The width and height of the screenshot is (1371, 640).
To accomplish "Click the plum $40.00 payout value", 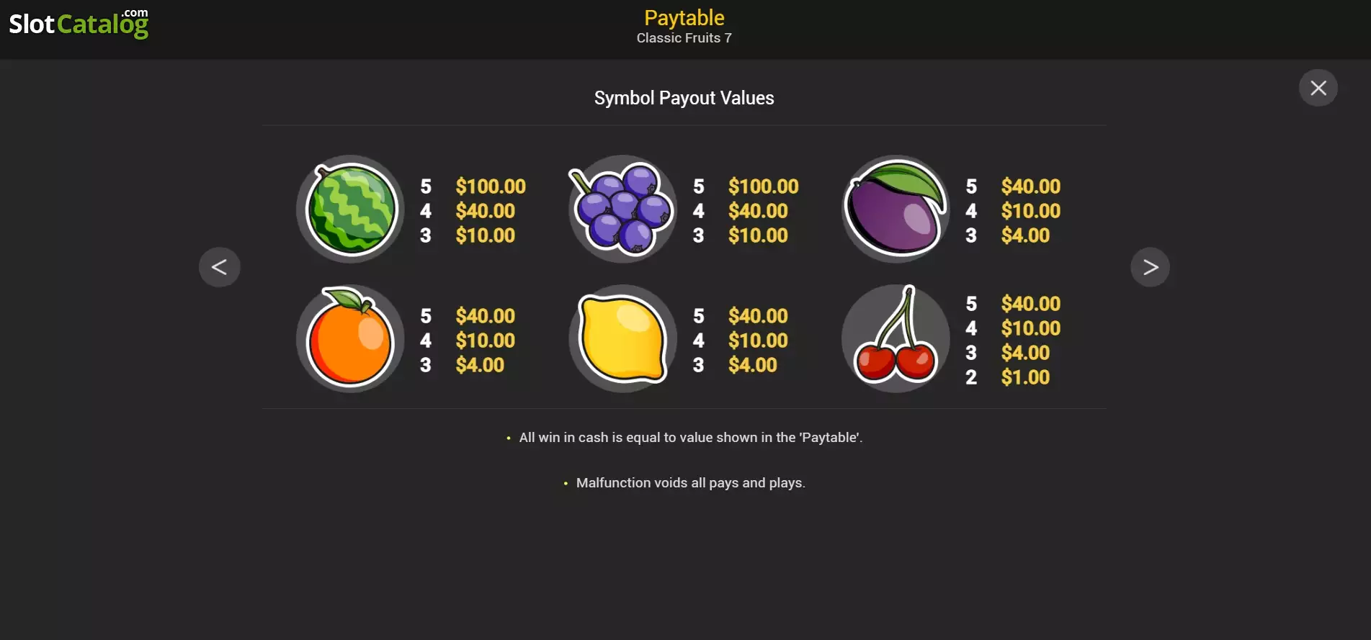I will tap(1031, 186).
